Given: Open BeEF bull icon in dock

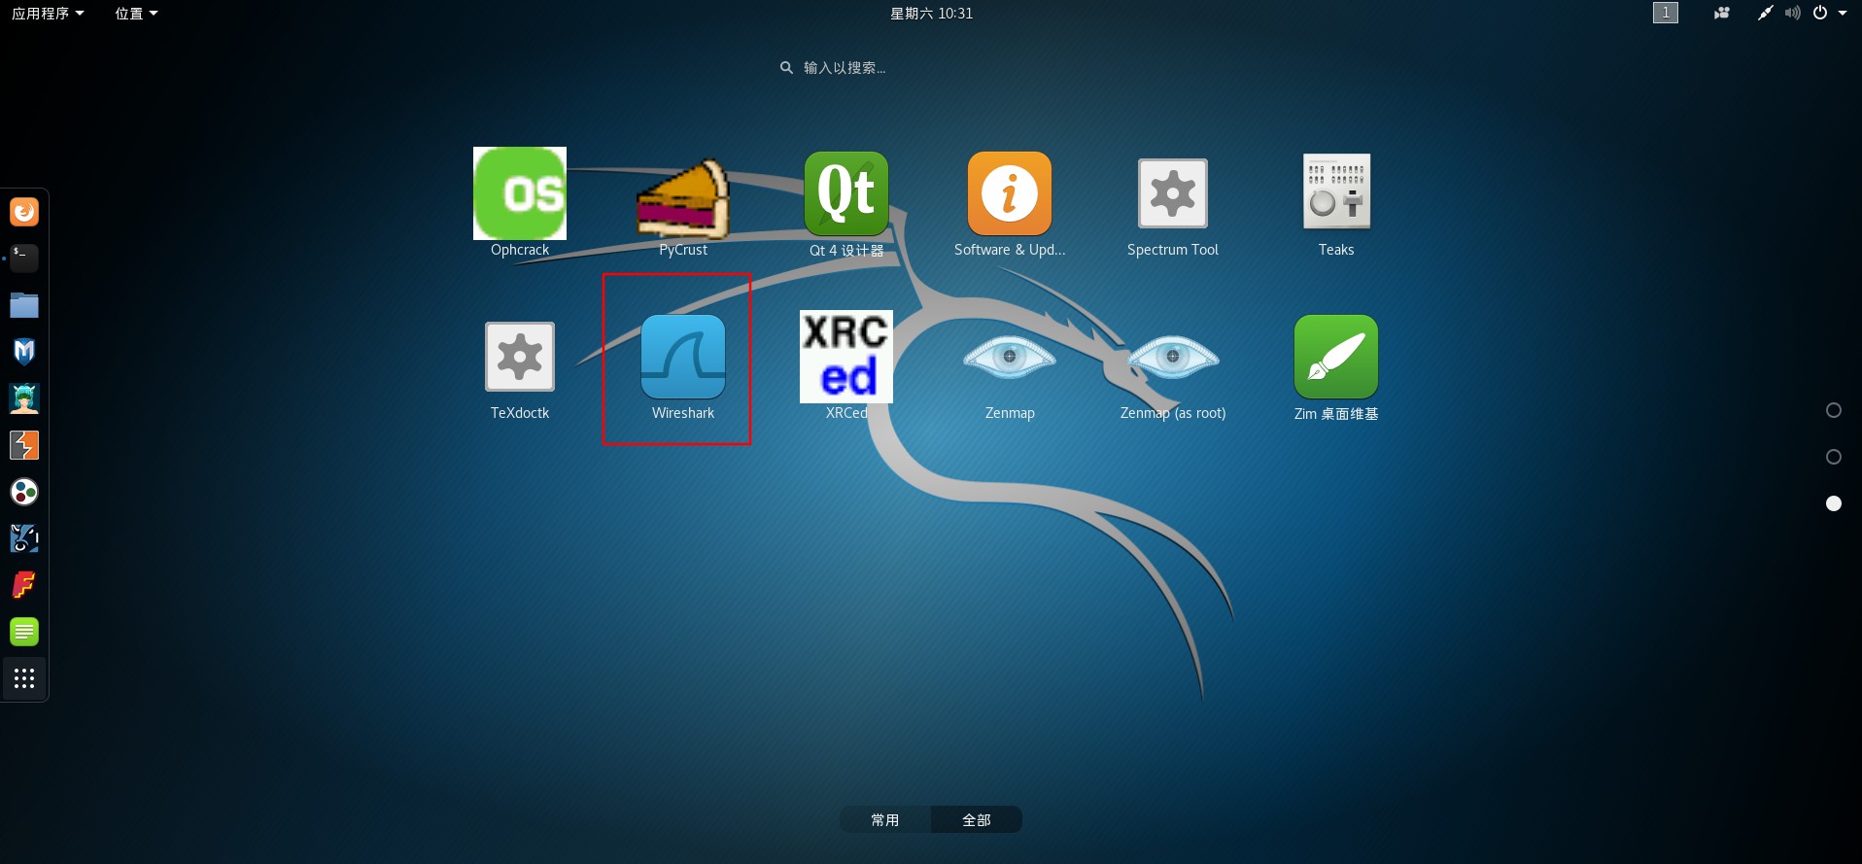Looking at the screenshot, I should pyautogui.click(x=24, y=538).
